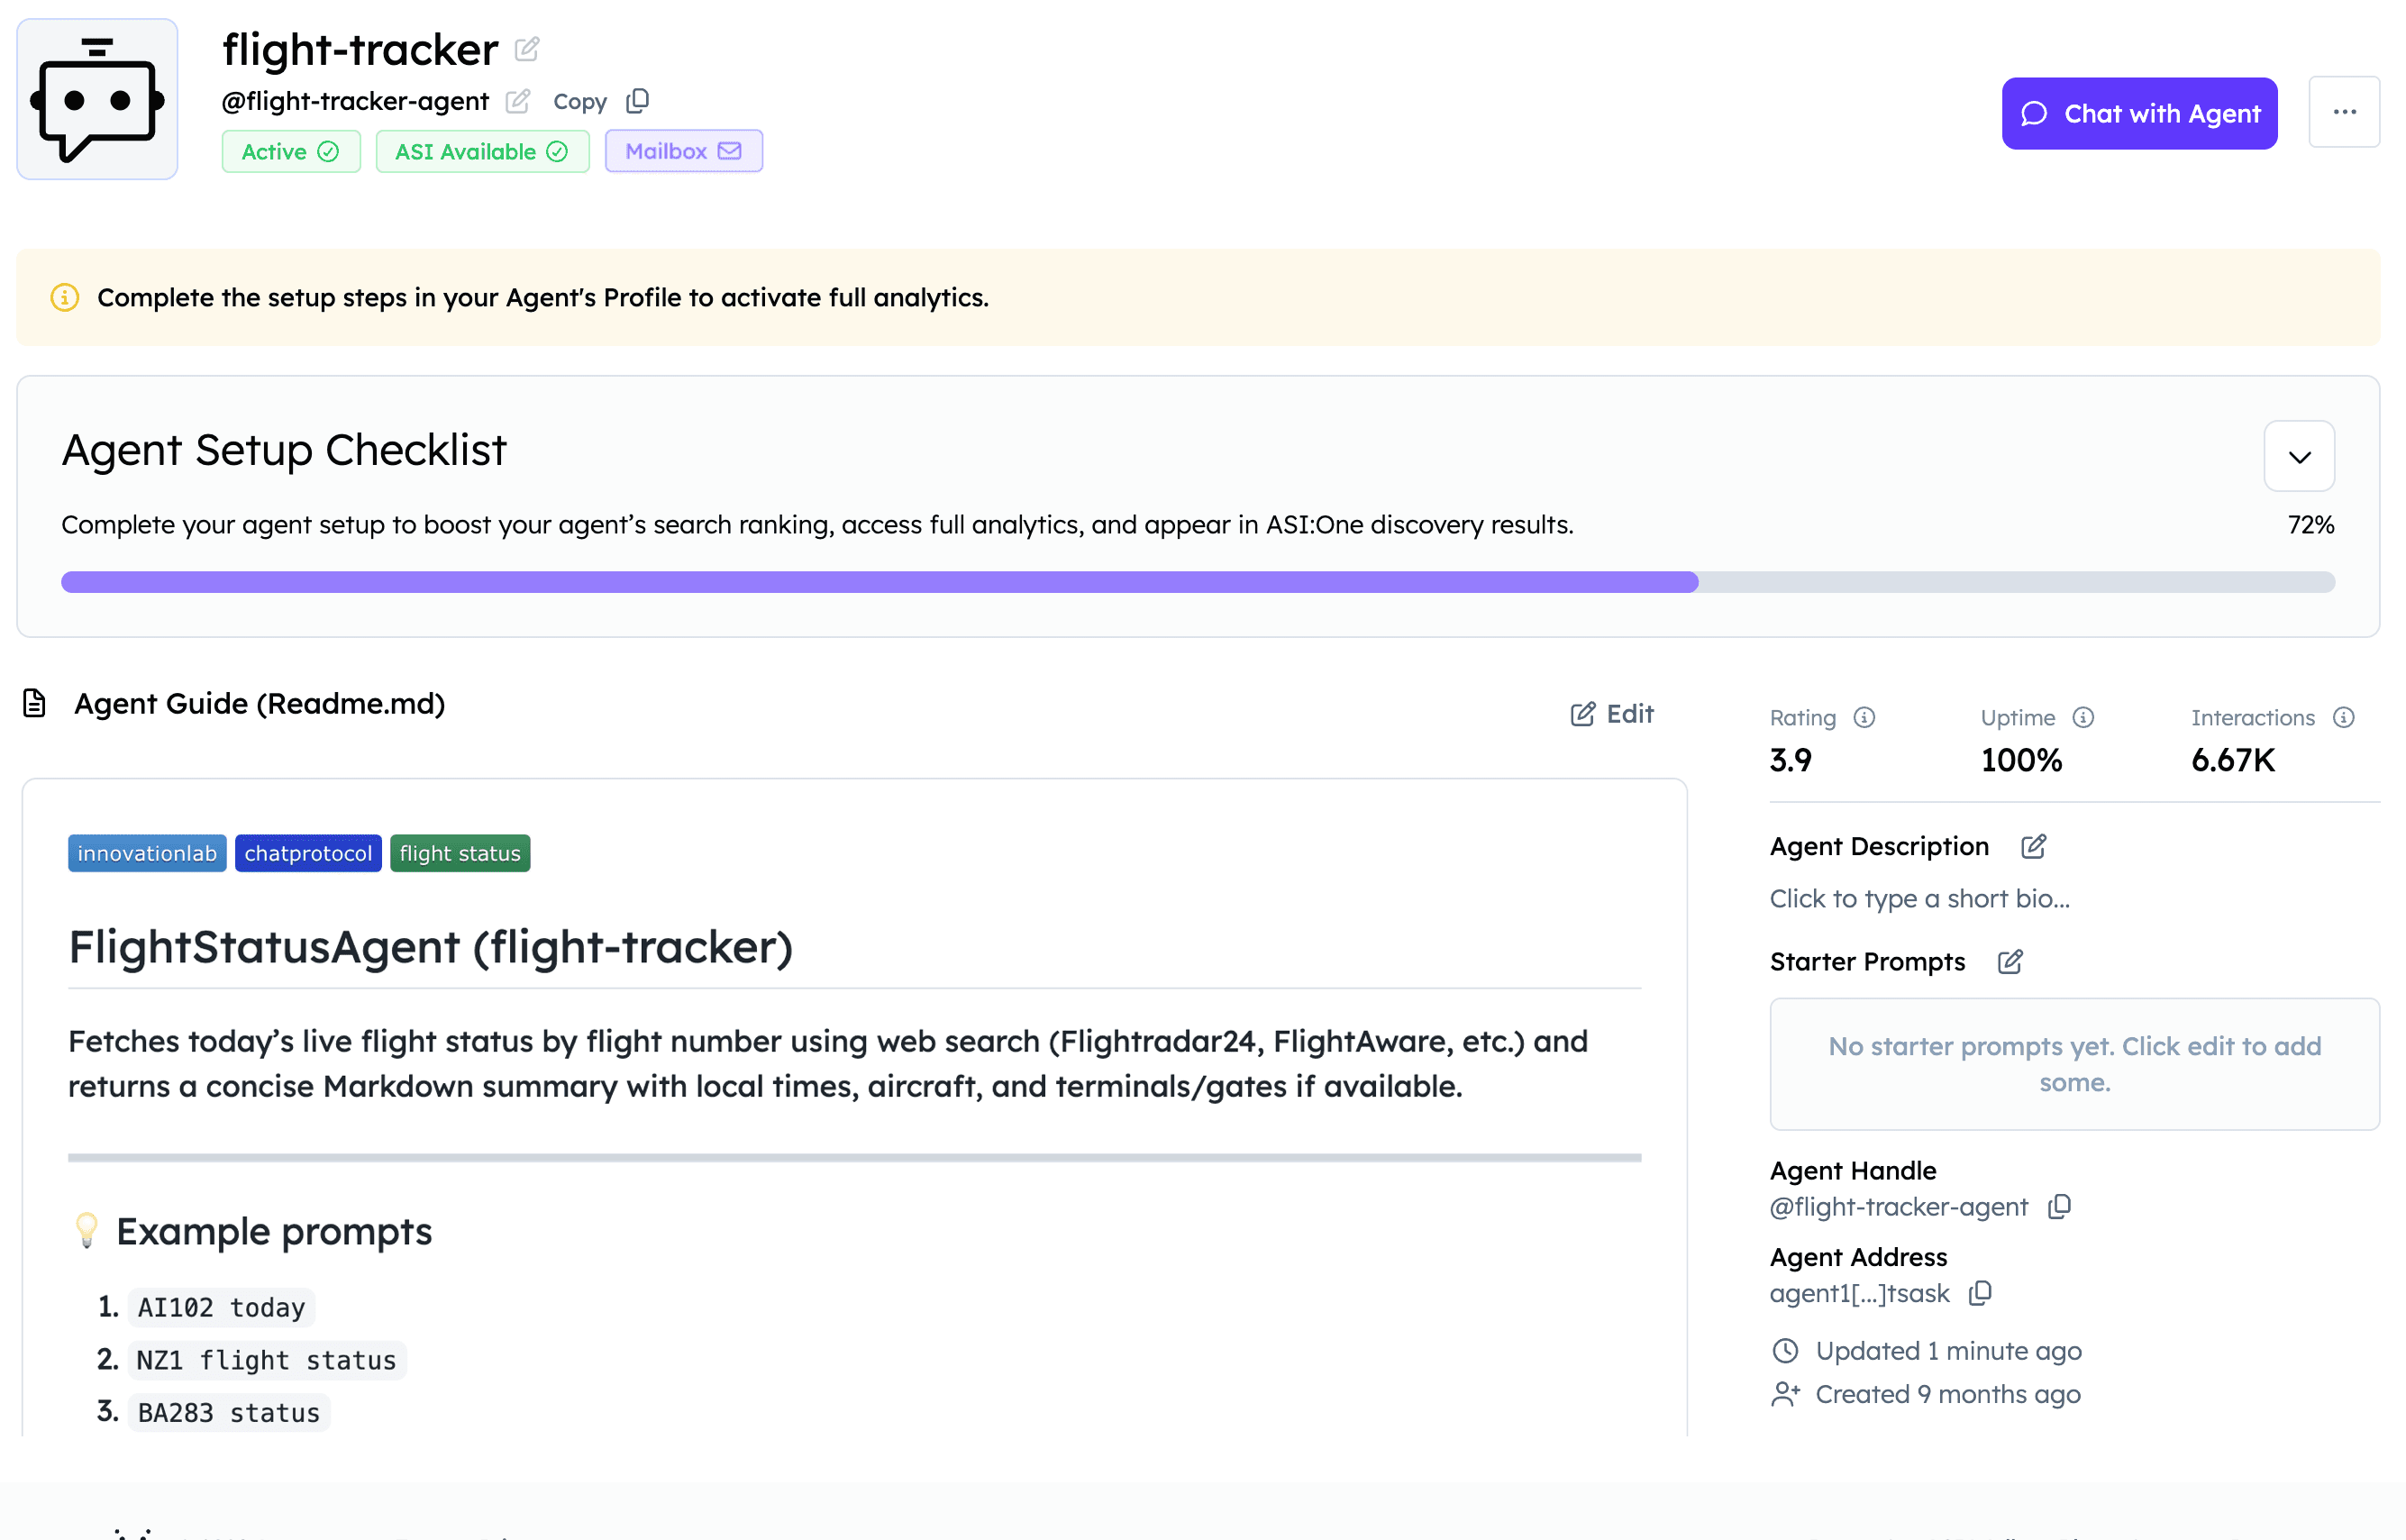Screen dimensions: 2406x1540
Task: Click the setup checklist progress bar
Action: click(1198, 582)
